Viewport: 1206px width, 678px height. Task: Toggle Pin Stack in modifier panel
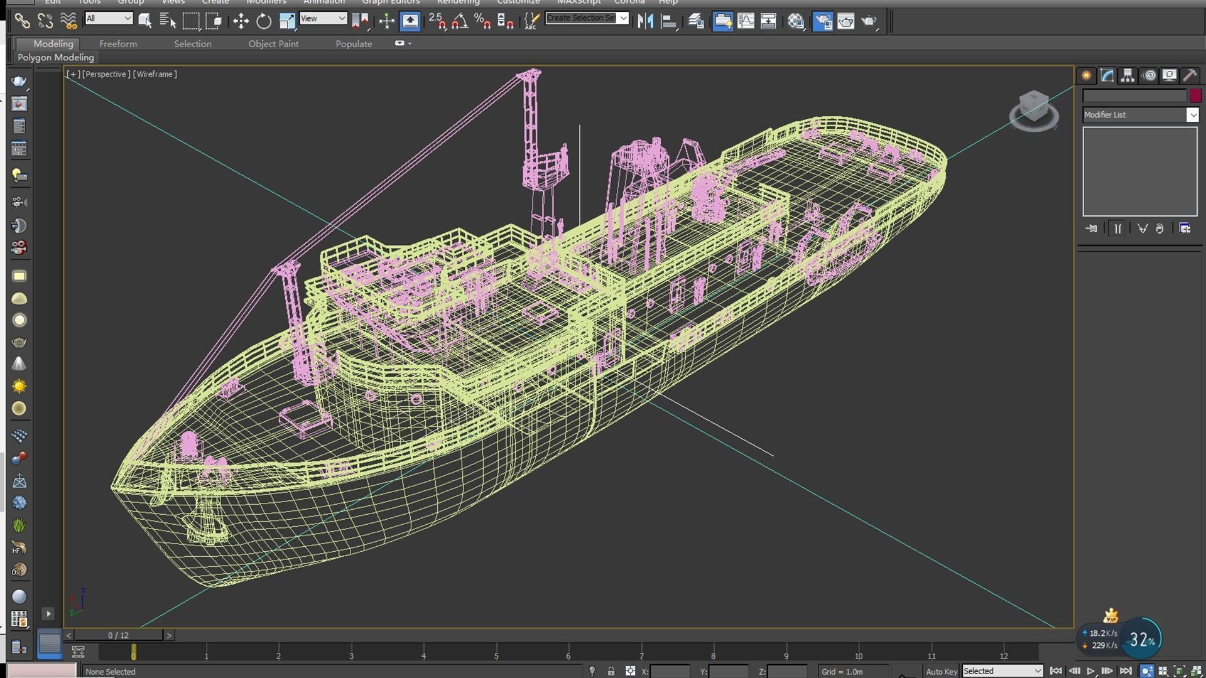pyautogui.click(x=1091, y=229)
